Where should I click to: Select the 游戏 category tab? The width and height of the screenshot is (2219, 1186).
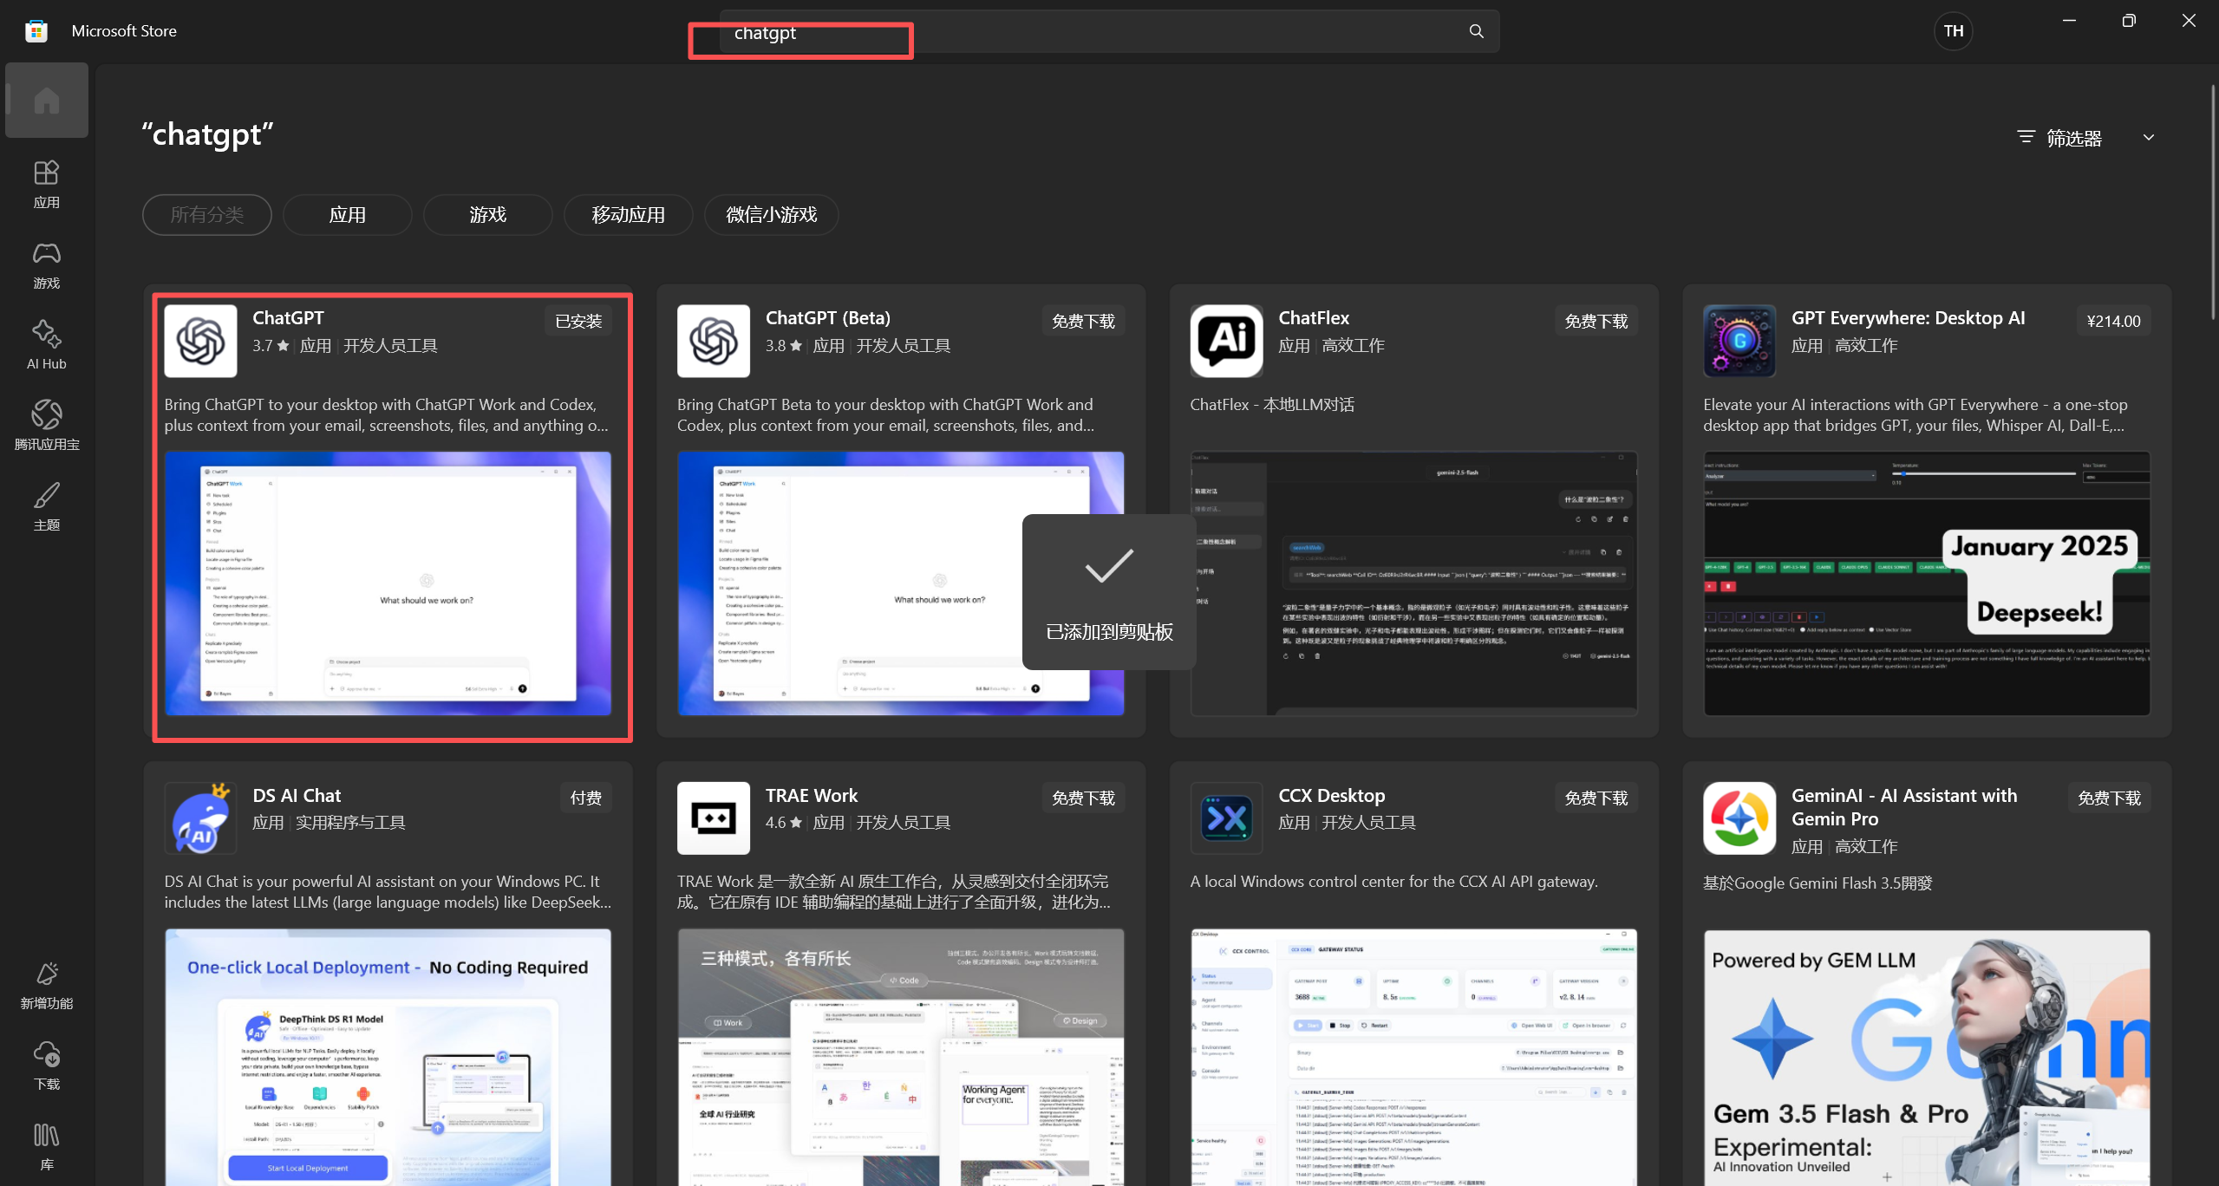point(488,215)
